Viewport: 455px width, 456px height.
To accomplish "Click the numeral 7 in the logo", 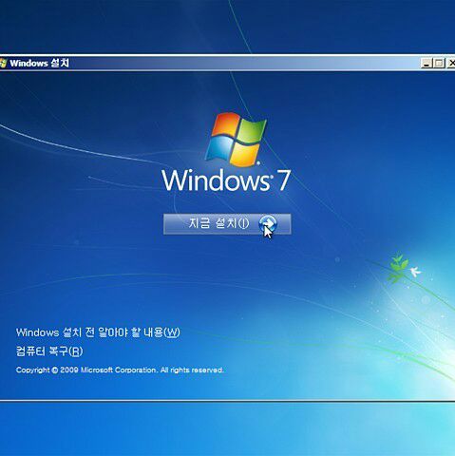I will tap(284, 180).
